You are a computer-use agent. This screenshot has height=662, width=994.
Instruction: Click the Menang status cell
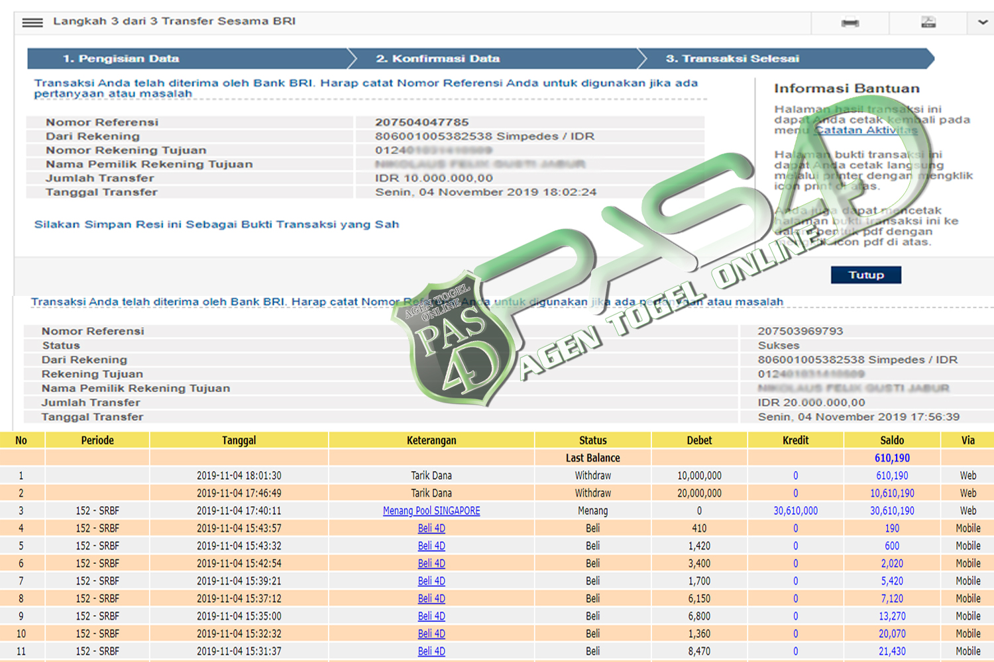pos(593,511)
